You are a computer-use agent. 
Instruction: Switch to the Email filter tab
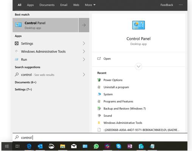(64, 5)
